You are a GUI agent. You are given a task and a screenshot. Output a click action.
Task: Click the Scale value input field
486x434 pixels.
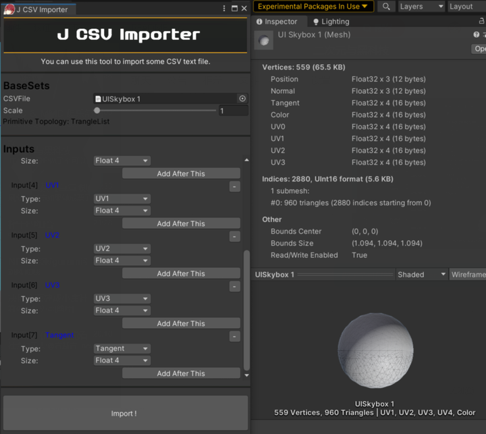pos(234,111)
